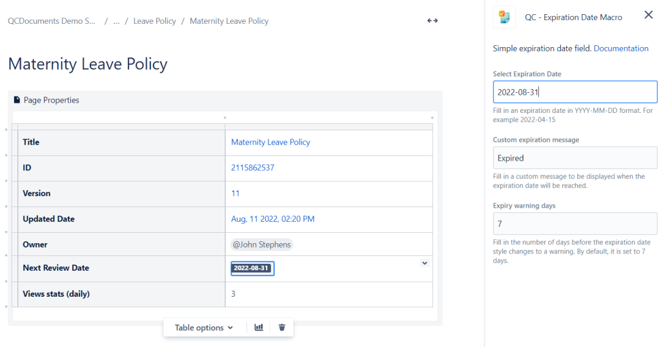Click the Version header cell

121,193
